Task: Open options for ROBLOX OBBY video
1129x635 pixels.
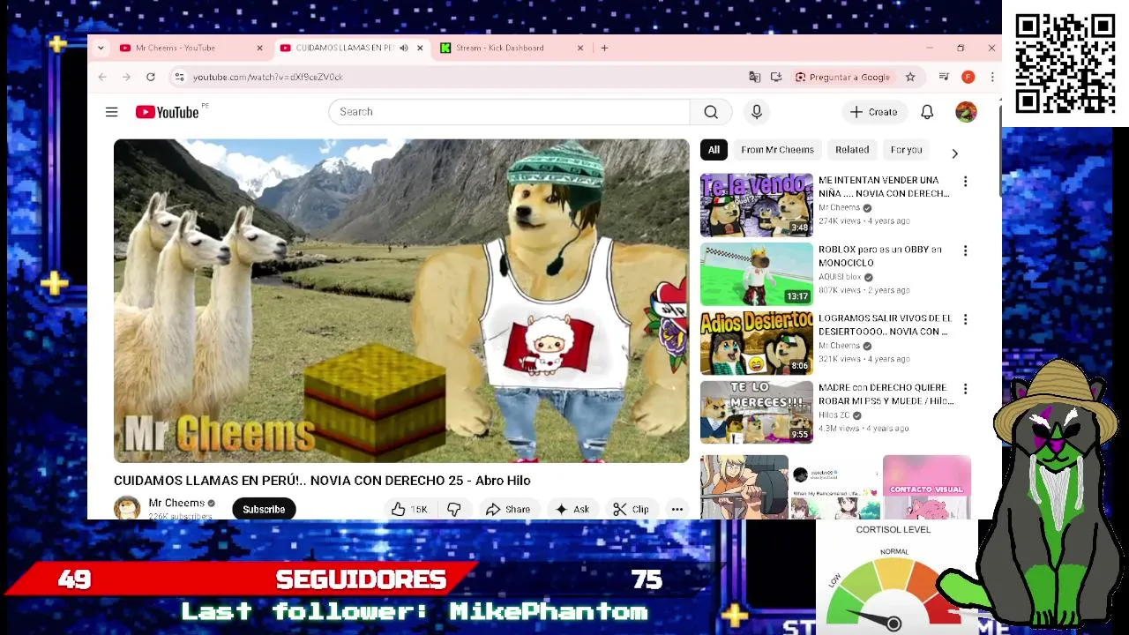Action: 965,250
